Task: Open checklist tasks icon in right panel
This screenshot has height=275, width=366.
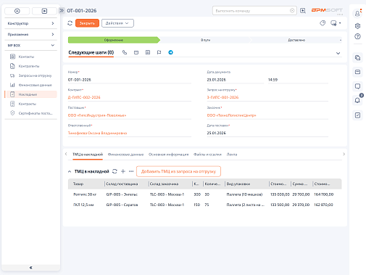Action: 357,115
